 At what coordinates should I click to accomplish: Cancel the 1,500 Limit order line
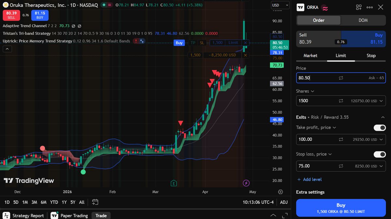(245, 43)
